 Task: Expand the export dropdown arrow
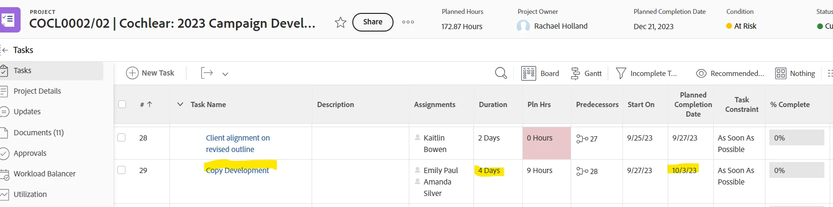[225, 74]
